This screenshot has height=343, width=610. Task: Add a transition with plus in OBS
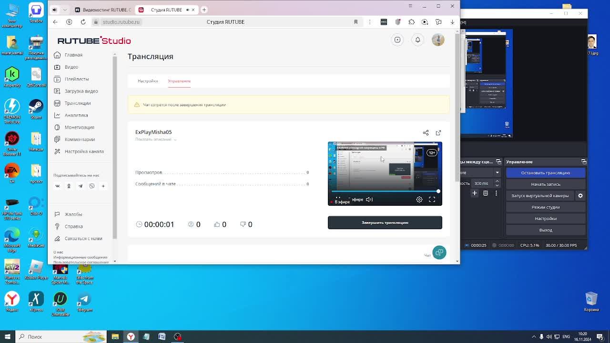point(475,193)
